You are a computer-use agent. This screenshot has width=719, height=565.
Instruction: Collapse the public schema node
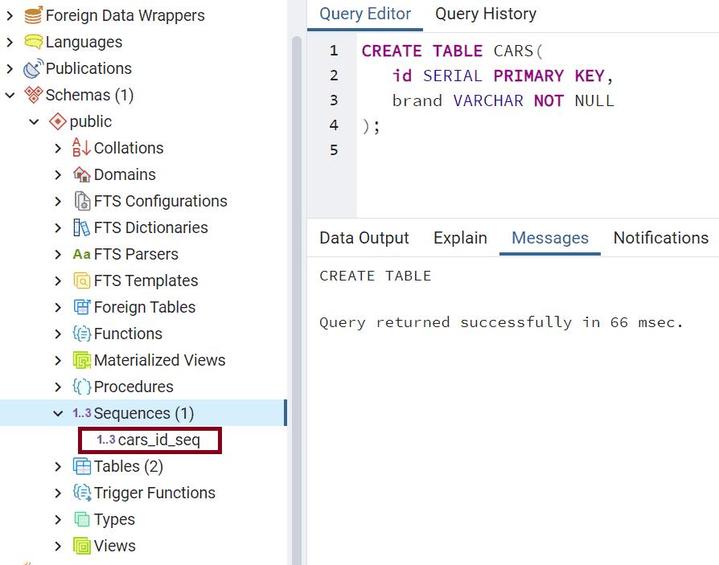(x=34, y=121)
